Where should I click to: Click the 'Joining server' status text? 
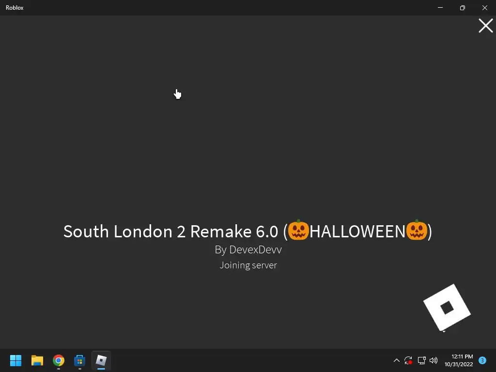[248, 265]
